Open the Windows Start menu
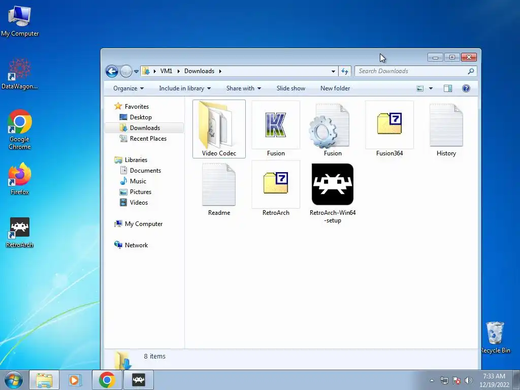Image resolution: width=520 pixels, height=390 pixels. 13,380
